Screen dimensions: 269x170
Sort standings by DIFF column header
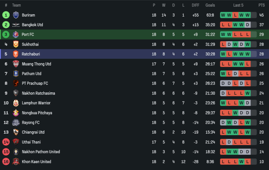coord(196,5)
